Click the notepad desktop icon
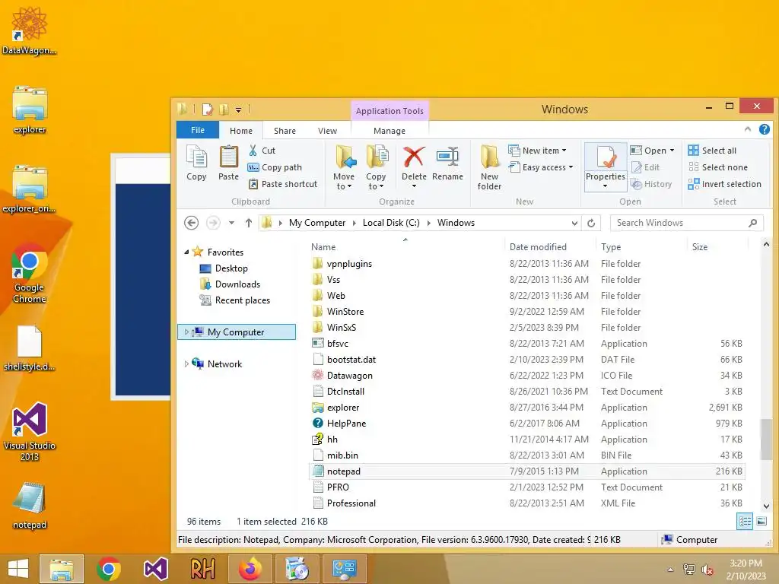Image resolution: width=779 pixels, height=584 pixels. coord(30,506)
